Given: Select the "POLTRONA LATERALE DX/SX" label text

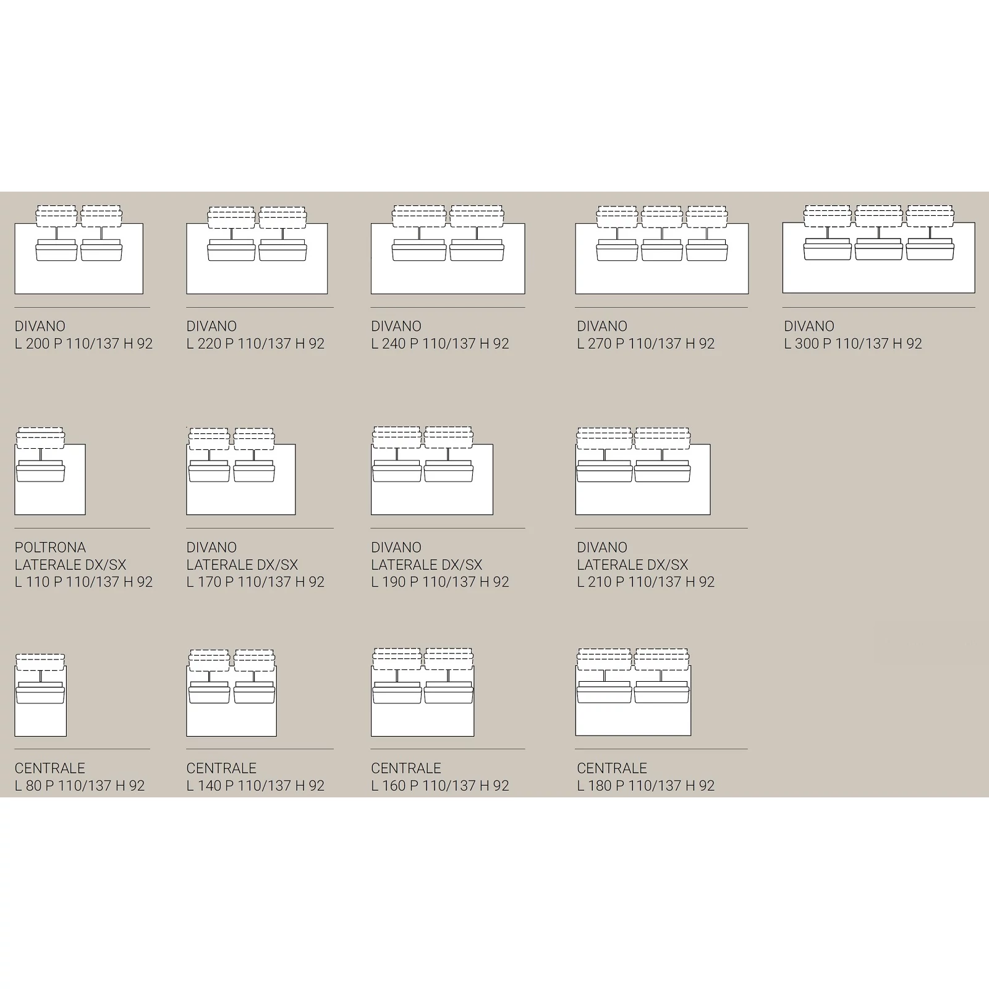Looking at the screenshot, I should click(x=70, y=556).
